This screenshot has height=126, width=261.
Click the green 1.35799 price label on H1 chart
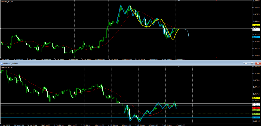click(256, 110)
